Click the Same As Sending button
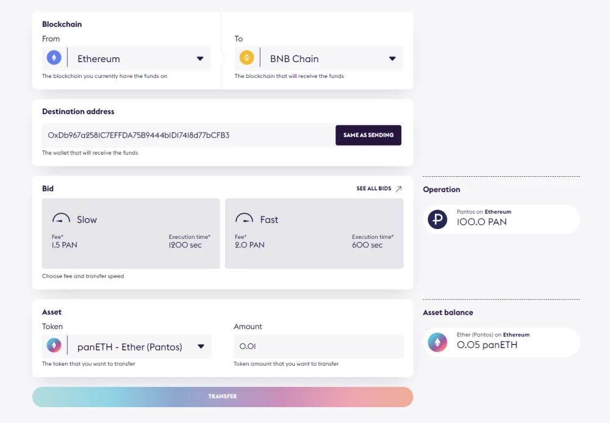The width and height of the screenshot is (610, 423). pos(368,135)
